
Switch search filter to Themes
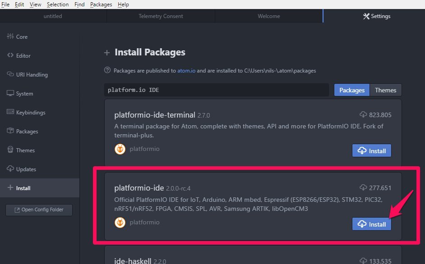tap(385, 90)
